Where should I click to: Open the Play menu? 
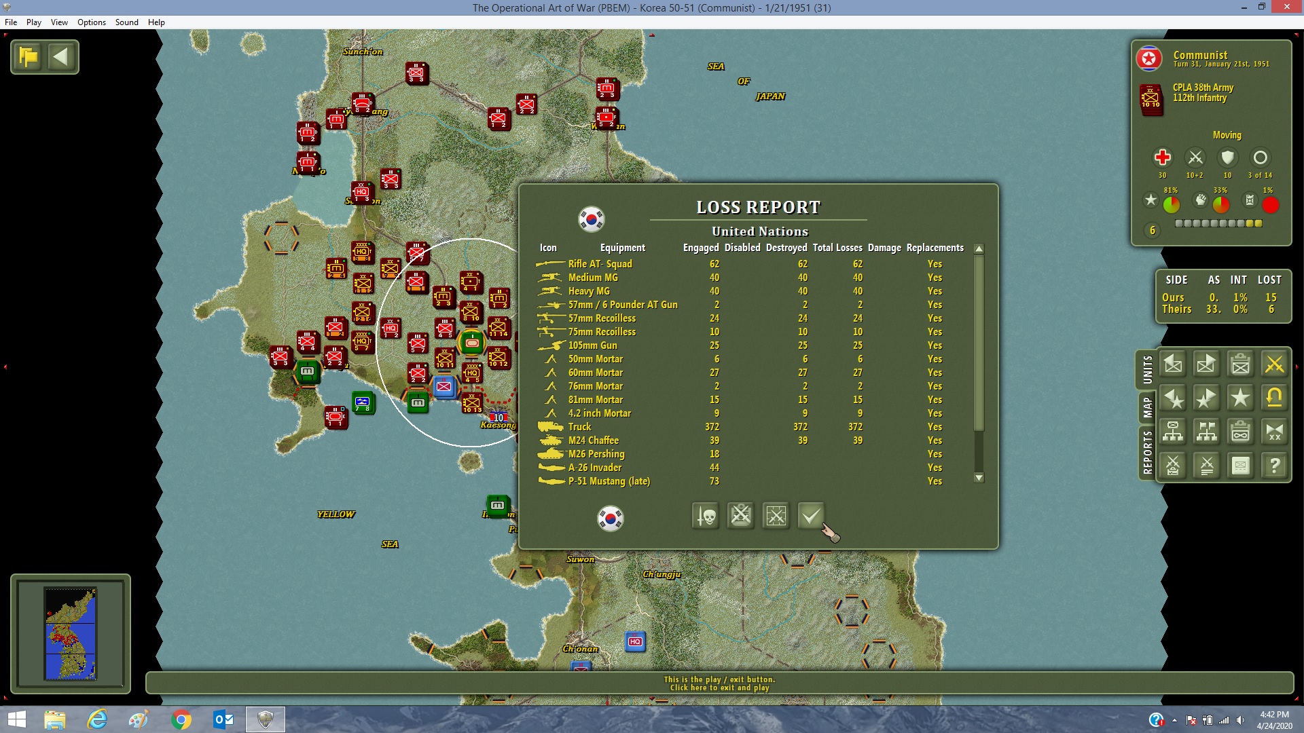click(x=34, y=22)
